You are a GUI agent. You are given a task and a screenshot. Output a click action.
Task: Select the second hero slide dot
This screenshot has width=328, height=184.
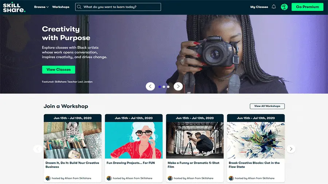(x=164, y=87)
